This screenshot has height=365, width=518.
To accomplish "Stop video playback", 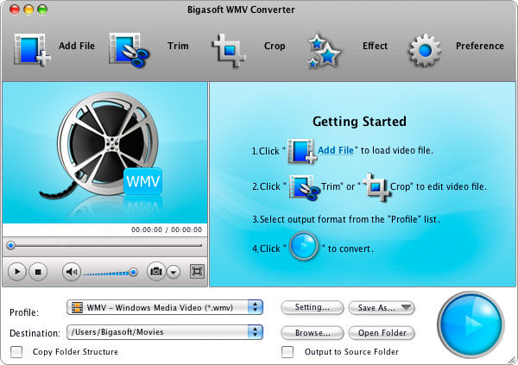I will tap(38, 272).
